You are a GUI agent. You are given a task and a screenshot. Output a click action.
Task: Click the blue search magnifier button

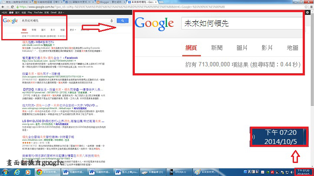point(123,20)
